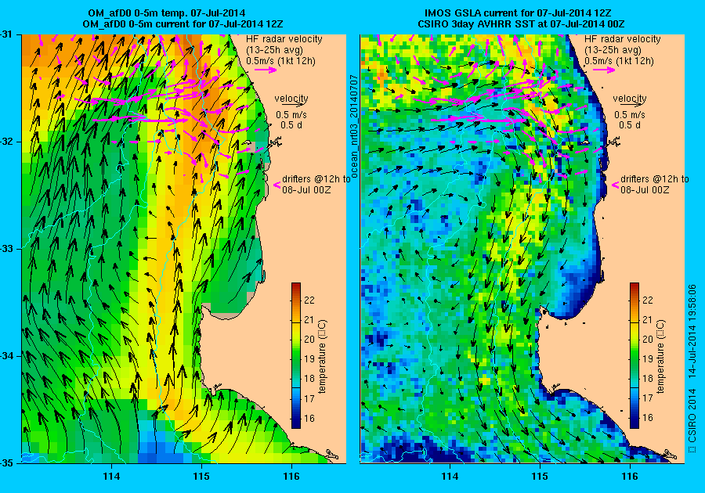The height and width of the screenshot is (493, 705).
Task: Click the left map title 'OM_afD0 0-5m temp. 07-Jul-2014'
Action: [167, 13]
